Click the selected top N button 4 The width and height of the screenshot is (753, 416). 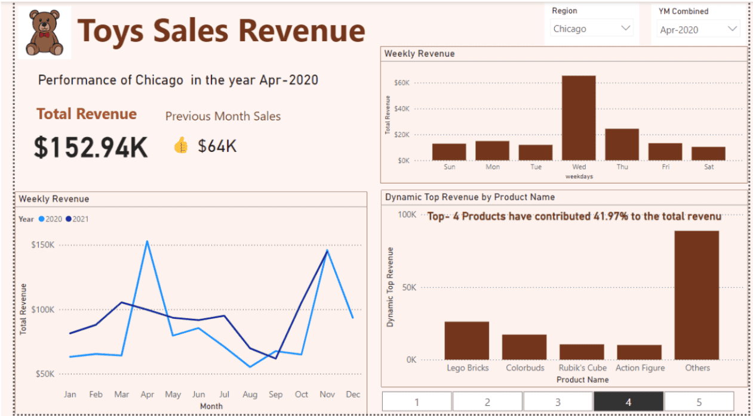(x=628, y=402)
